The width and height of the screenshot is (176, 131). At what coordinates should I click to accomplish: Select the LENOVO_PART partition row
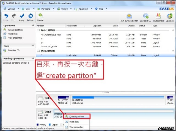105,47
